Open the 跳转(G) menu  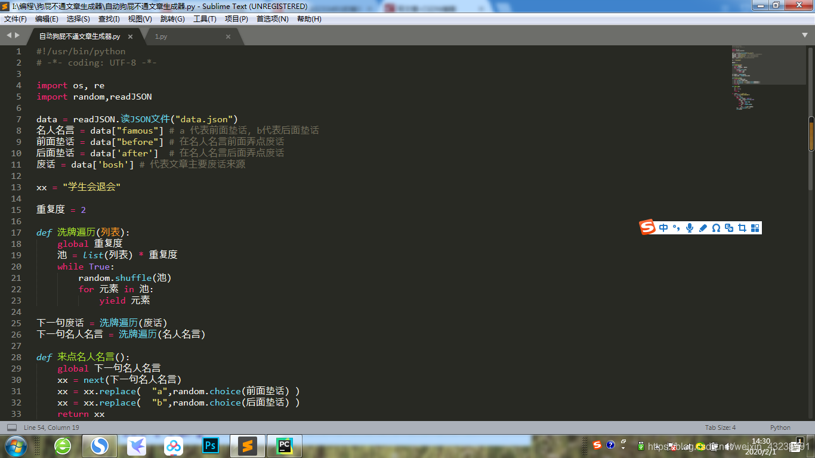click(x=172, y=19)
